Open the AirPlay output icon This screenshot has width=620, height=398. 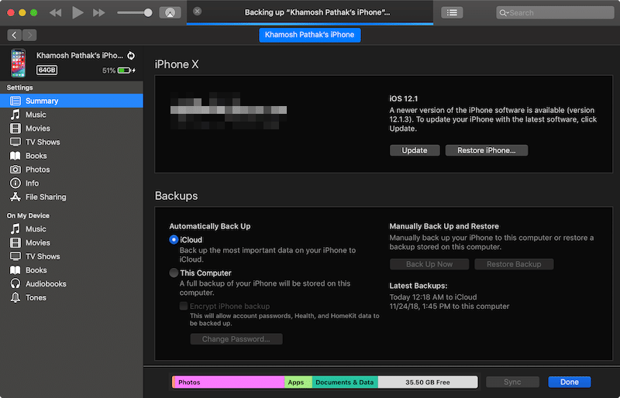click(170, 12)
